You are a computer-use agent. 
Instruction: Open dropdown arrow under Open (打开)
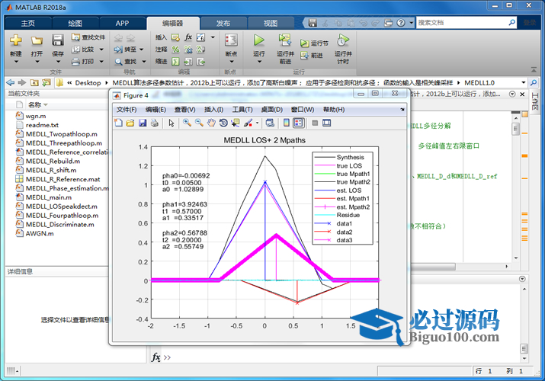click(x=37, y=62)
